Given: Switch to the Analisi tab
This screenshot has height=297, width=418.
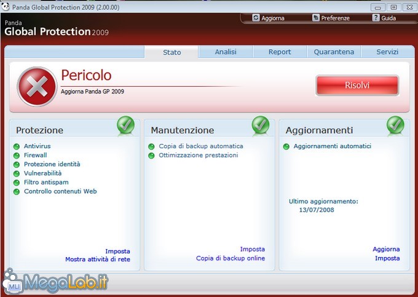Looking at the screenshot, I should 226,52.
